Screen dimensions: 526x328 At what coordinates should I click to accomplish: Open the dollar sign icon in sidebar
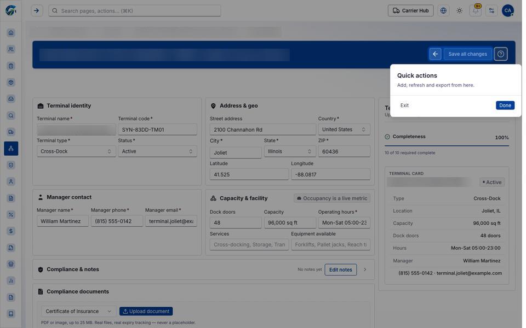point(11,231)
